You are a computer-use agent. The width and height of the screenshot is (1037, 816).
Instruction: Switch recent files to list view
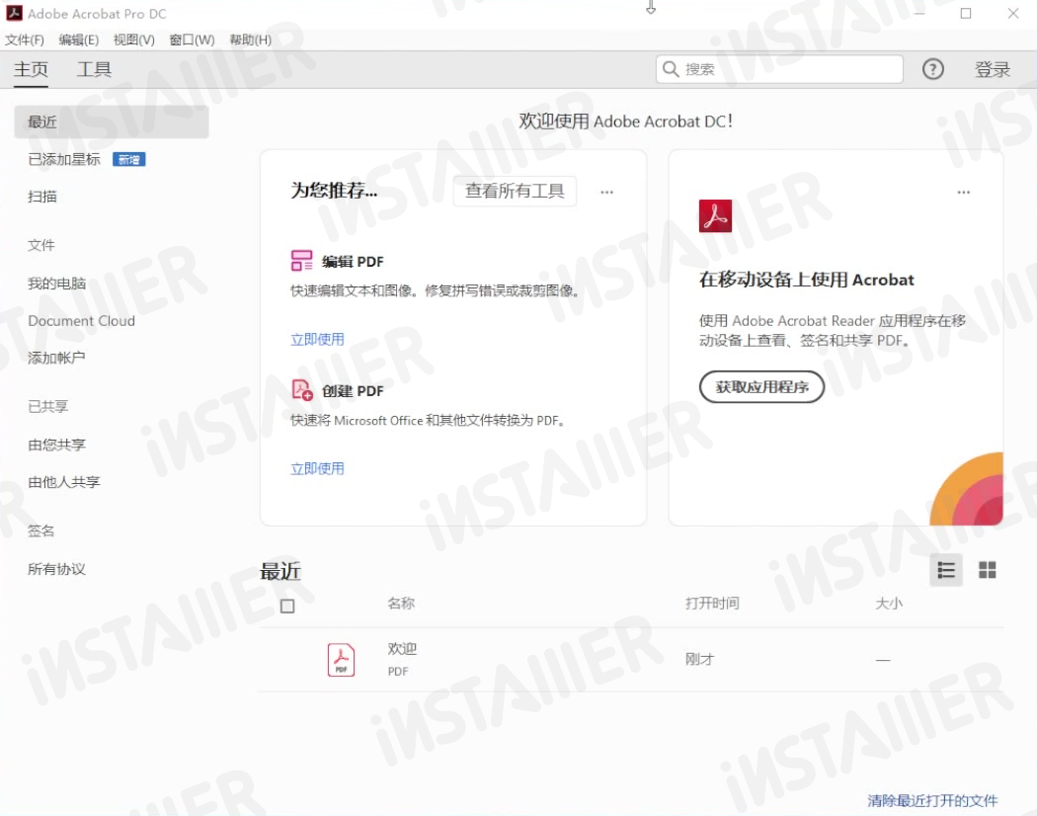(946, 570)
